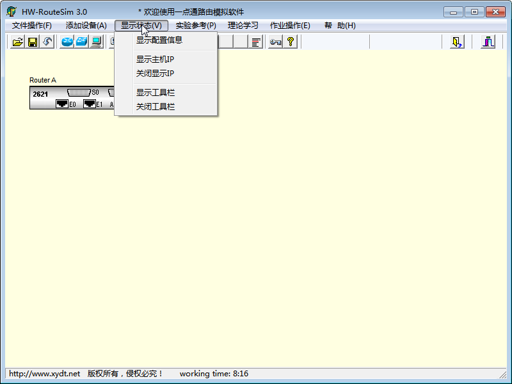Click the save floppy disk icon

pyautogui.click(x=33, y=42)
